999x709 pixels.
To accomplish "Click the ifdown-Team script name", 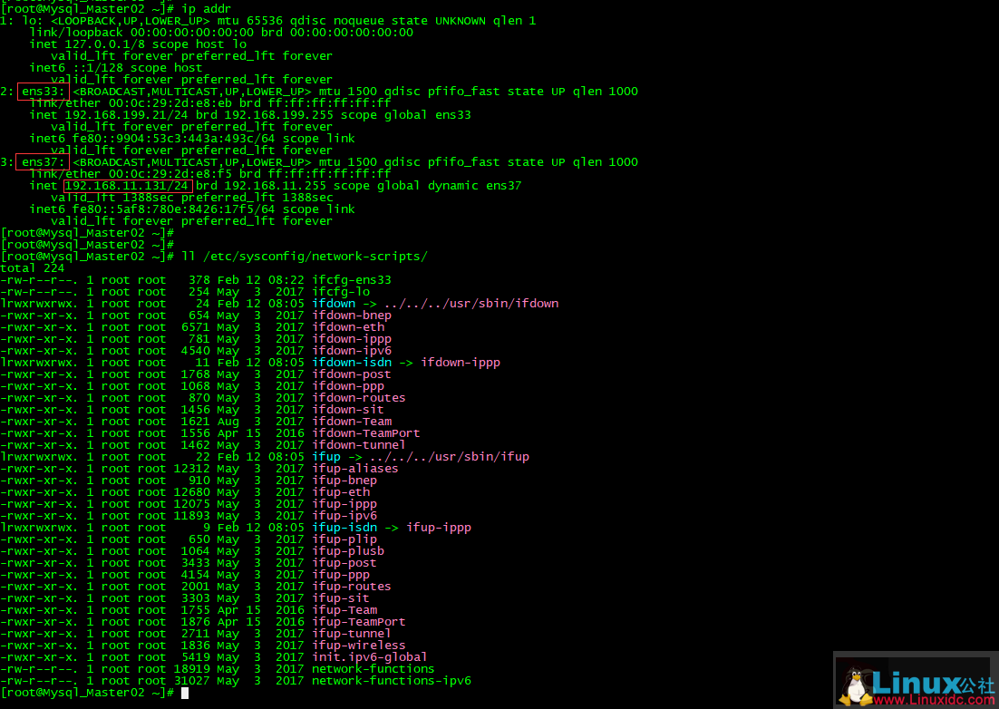I will [351, 421].
